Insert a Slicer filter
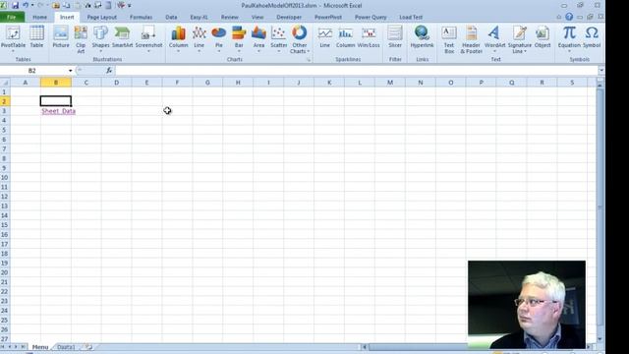Viewport: 629px width, 354px height. (x=395, y=37)
